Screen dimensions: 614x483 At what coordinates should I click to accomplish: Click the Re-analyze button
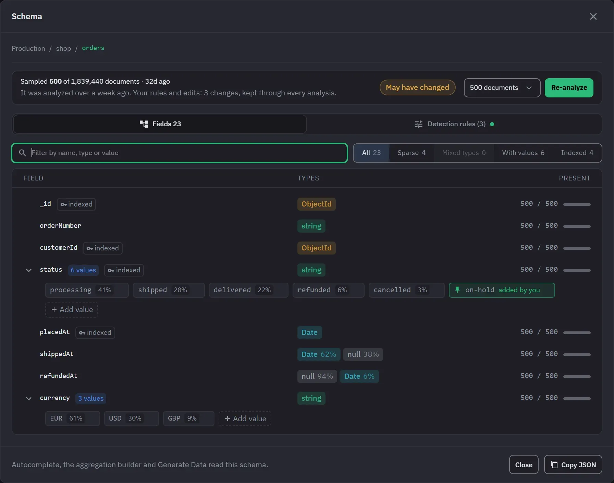coord(569,88)
